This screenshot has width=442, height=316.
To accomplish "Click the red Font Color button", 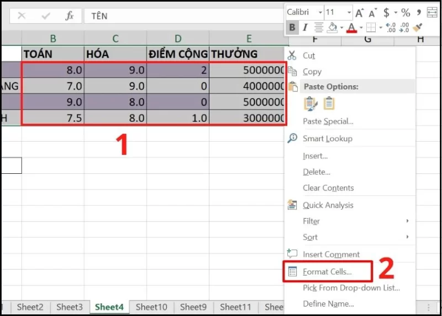I will [351, 28].
